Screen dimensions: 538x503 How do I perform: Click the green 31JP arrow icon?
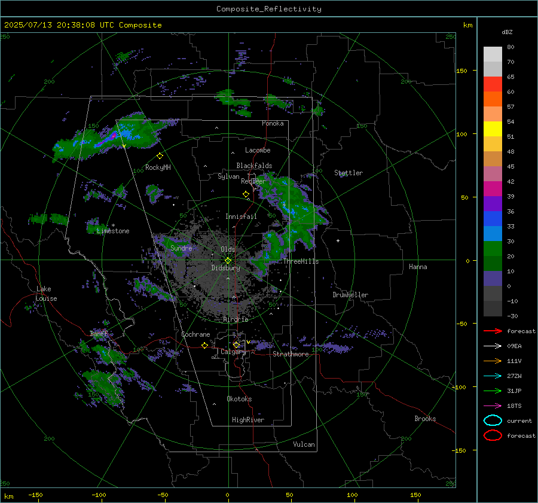493,391
